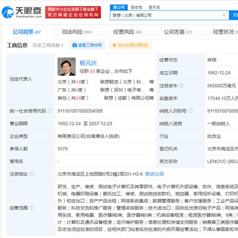Select 查老板 search tab

pos(137,7)
